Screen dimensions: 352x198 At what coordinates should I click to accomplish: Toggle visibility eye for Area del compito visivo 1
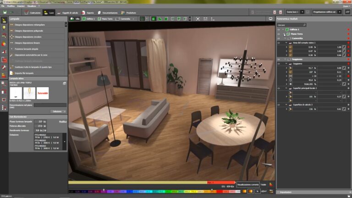point(279,43)
